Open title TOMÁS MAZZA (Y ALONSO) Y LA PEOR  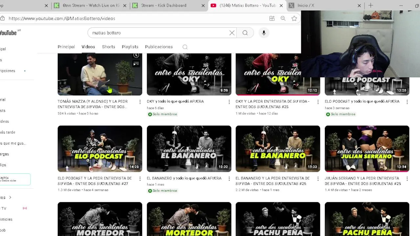point(93,104)
